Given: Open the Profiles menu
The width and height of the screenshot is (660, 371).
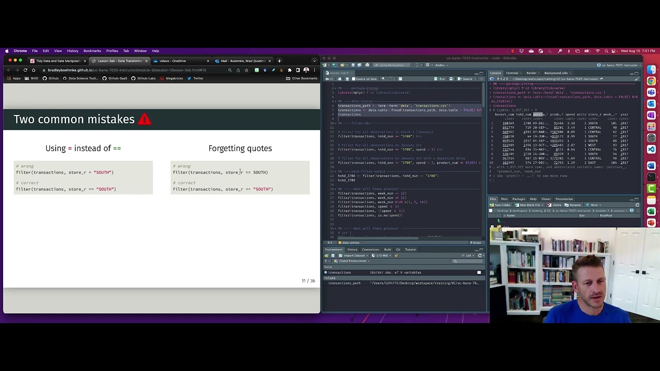Looking at the screenshot, I should click(112, 50).
